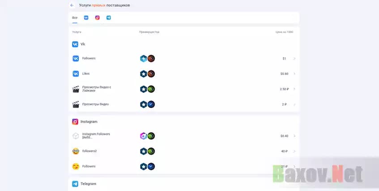Click the emoji icon beside followers2

[x=76, y=151]
